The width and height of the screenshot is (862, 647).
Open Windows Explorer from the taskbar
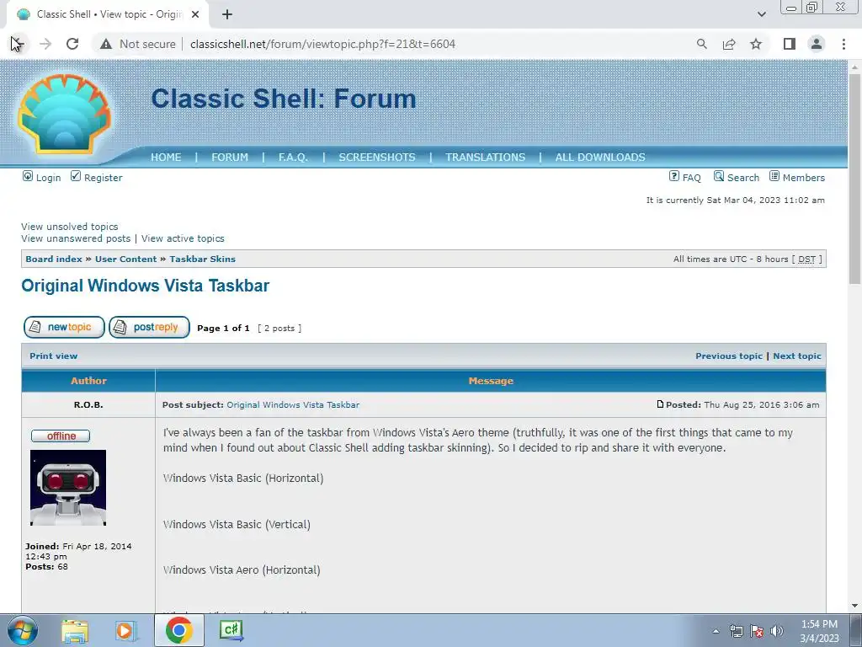(75, 631)
